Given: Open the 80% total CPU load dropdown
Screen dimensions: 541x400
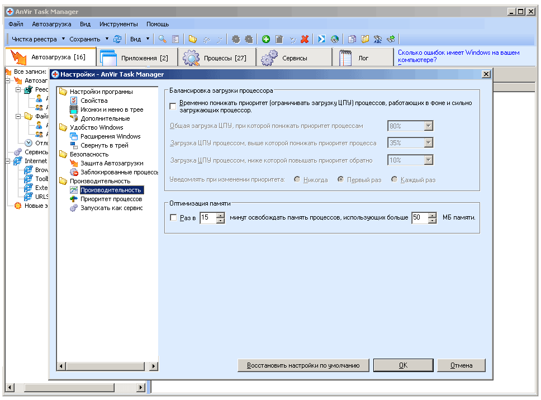Looking at the screenshot, I should coord(428,126).
